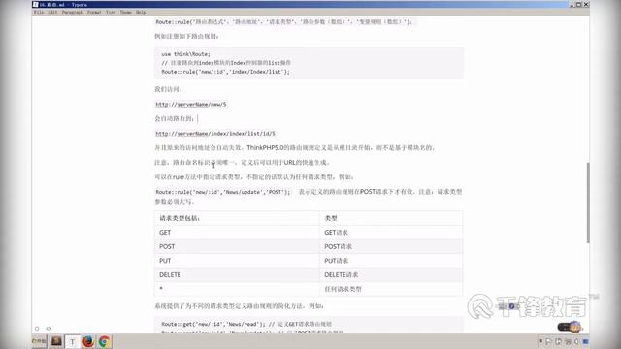621x349 pixels.
Task: Click the POST cell in the table
Action: [237, 246]
